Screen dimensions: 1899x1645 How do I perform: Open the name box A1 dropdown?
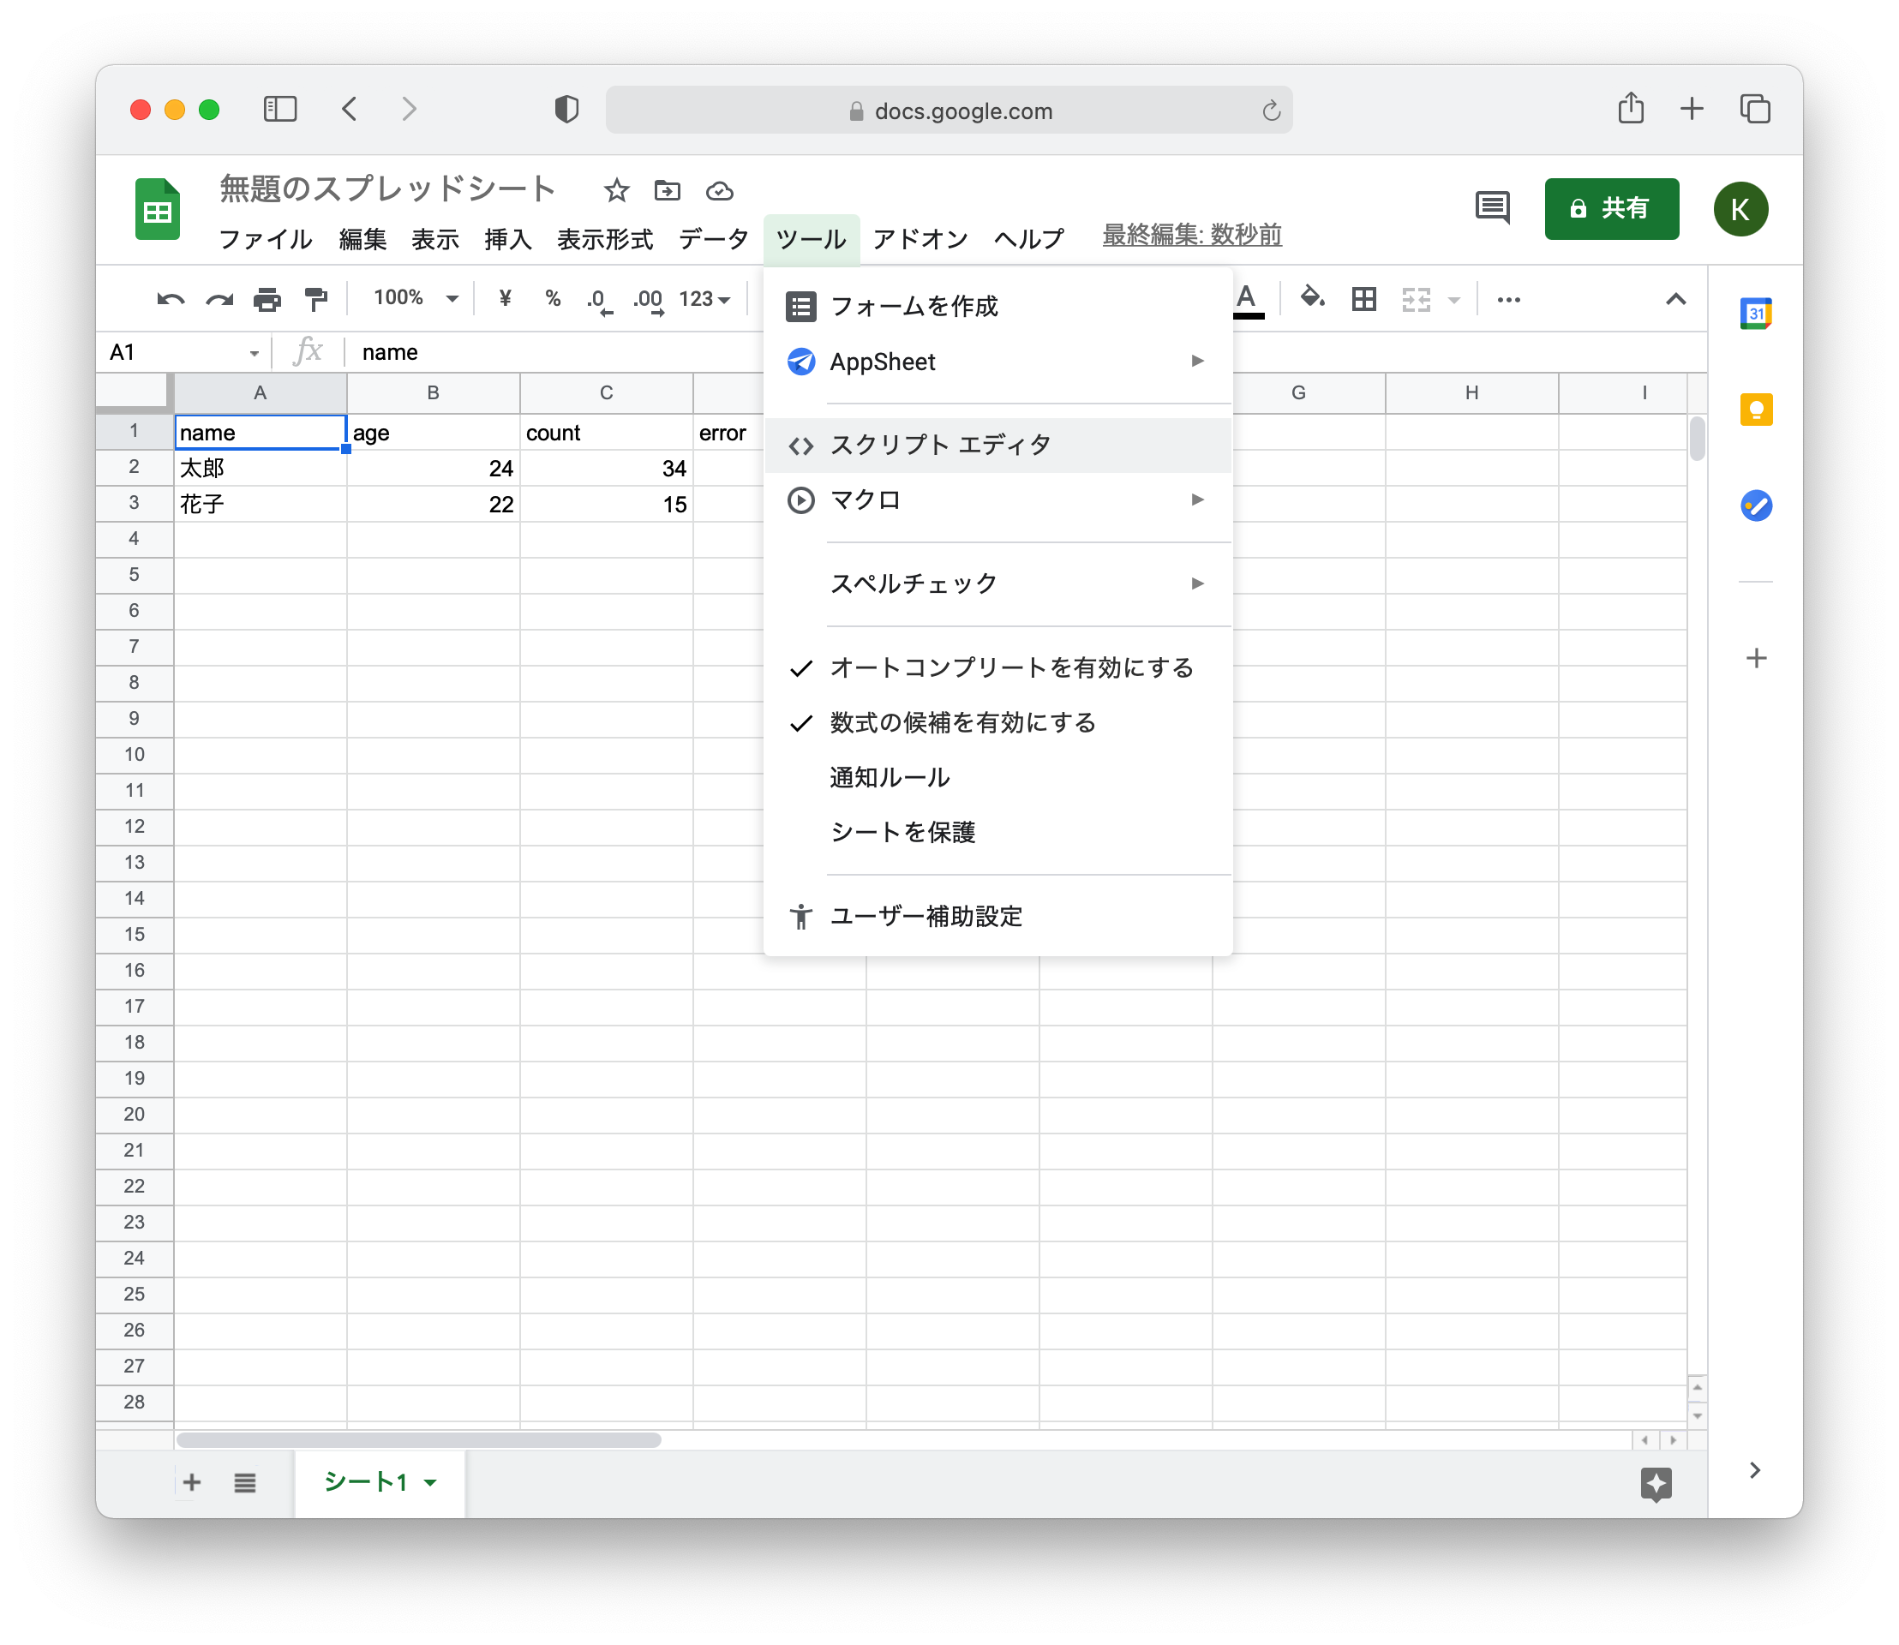coord(254,352)
